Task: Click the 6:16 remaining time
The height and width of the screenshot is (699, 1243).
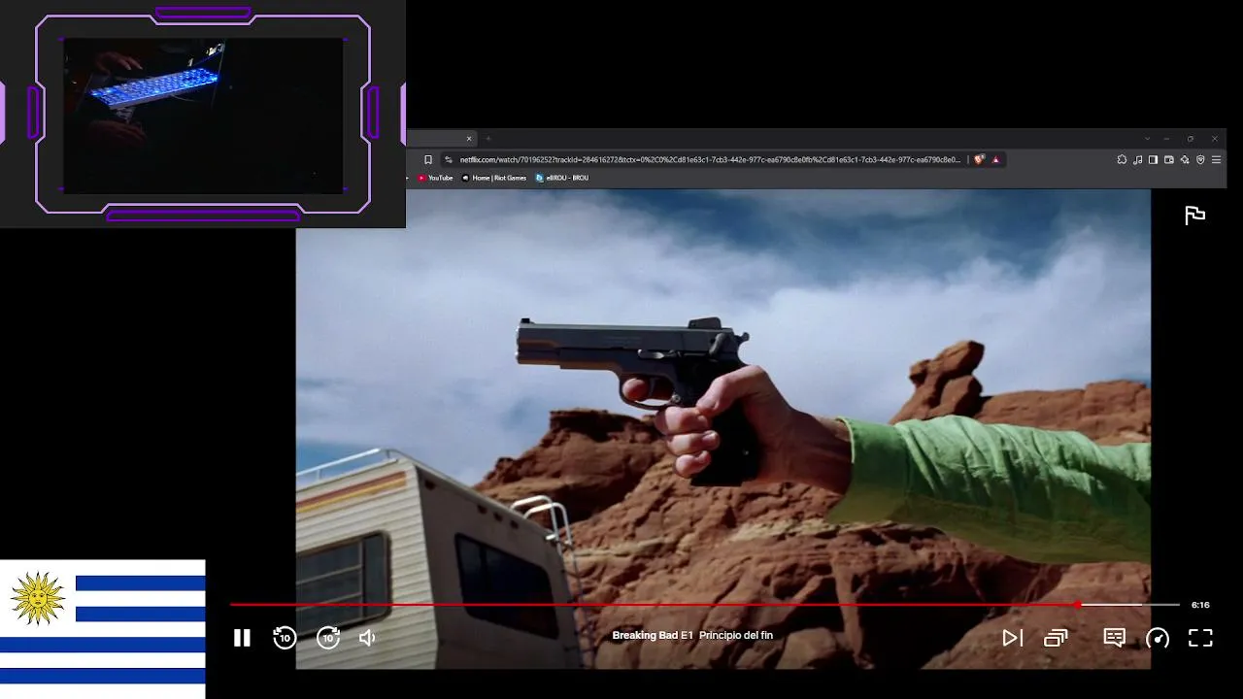Action: pyautogui.click(x=1200, y=605)
